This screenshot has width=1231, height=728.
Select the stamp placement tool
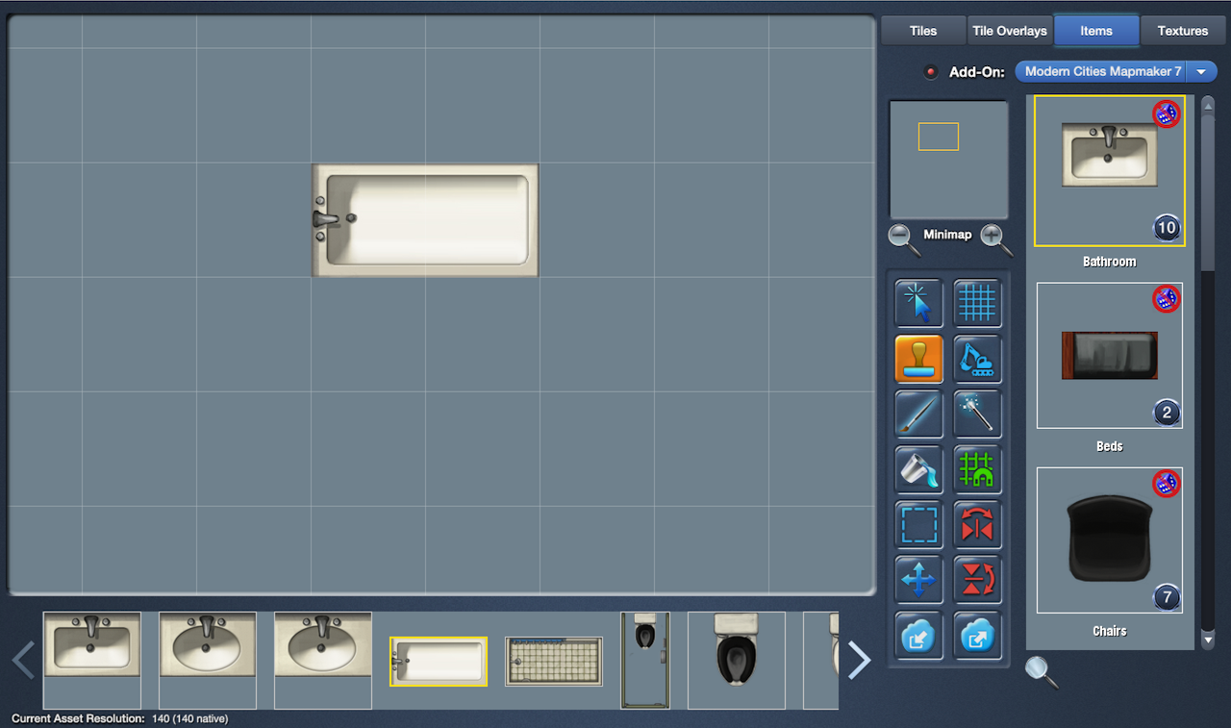coord(918,360)
